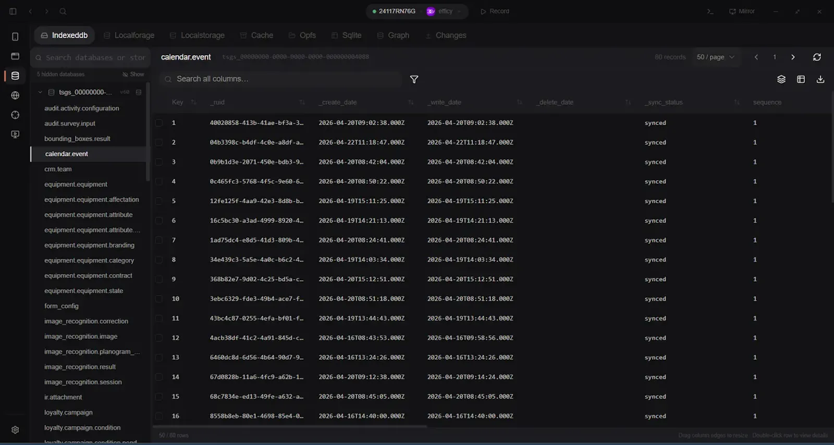Viewport: 834px width, 445px height.
Task: Select checkbox for row with key 14
Action: pyautogui.click(x=159, y=377)
